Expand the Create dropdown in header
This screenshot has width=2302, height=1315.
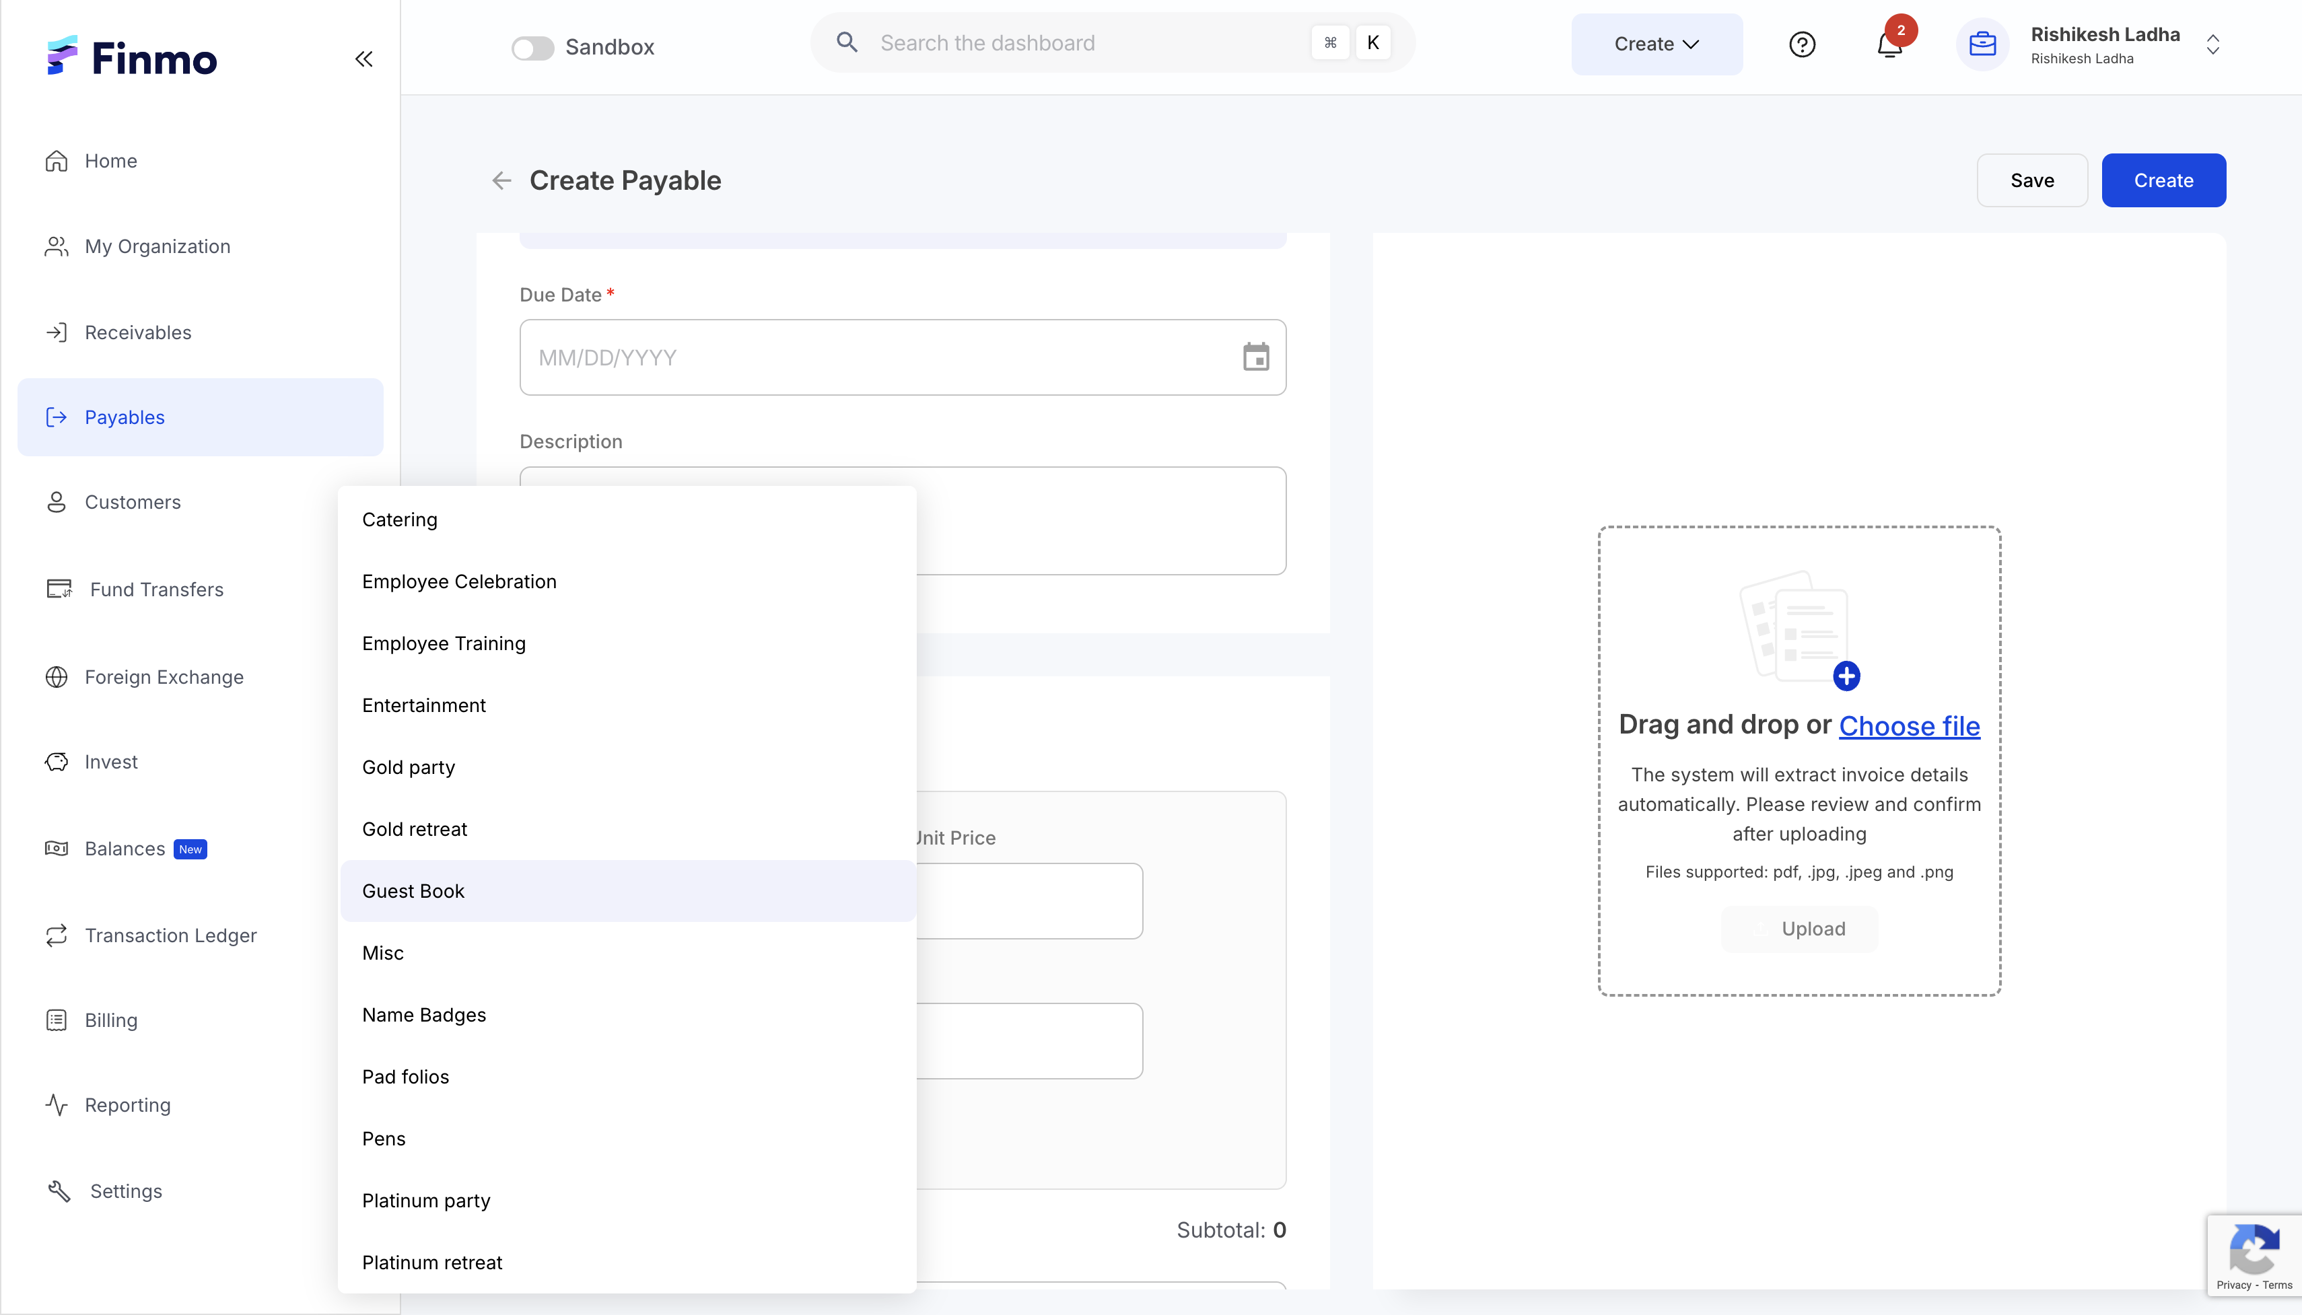[1656, 44]
